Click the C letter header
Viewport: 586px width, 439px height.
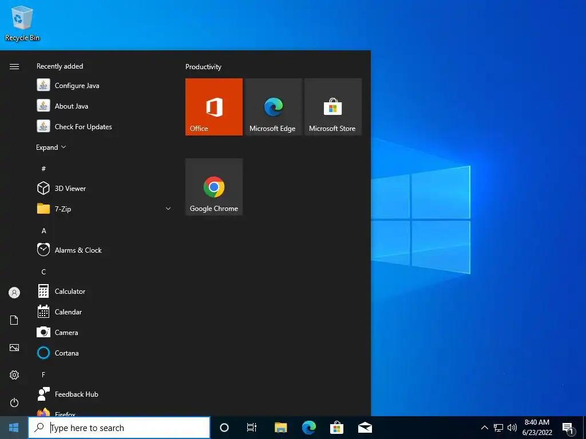(43, 272)
